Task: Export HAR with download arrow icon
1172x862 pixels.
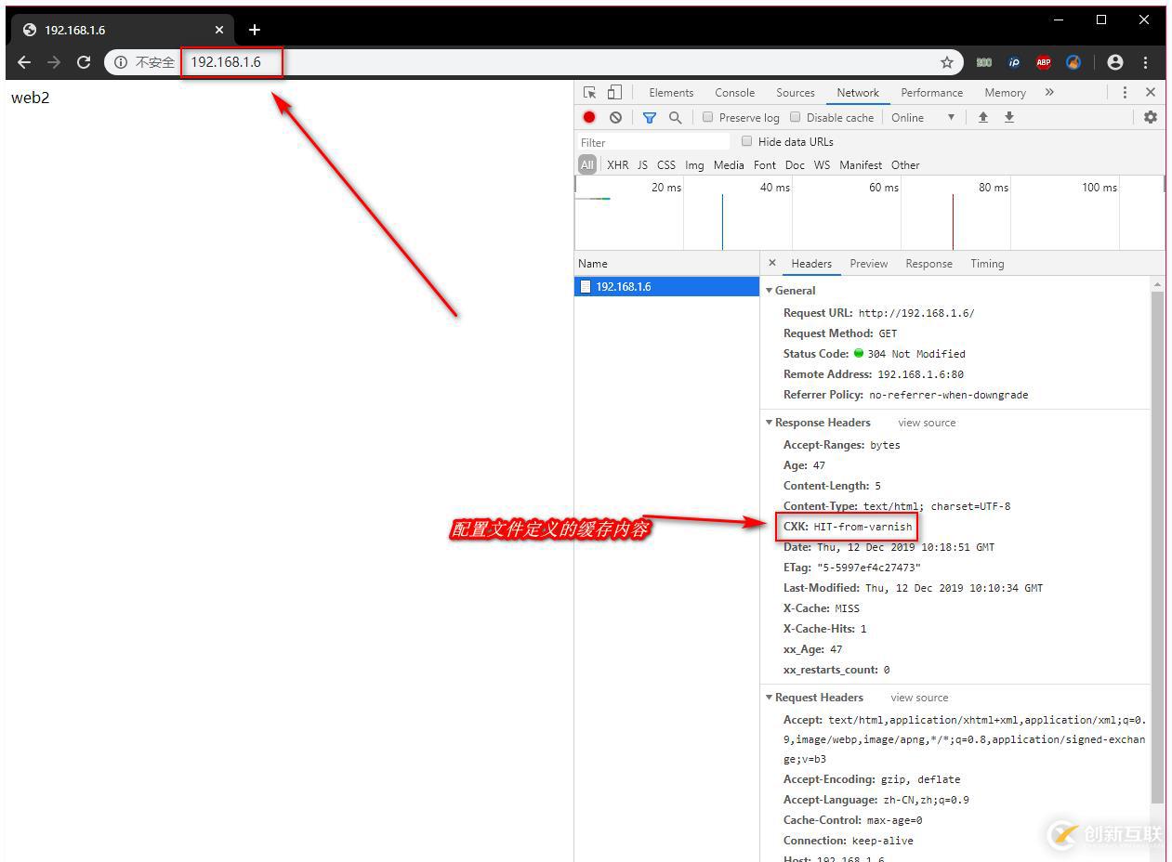Action: pyautogui.click(x=1008, y=117)
